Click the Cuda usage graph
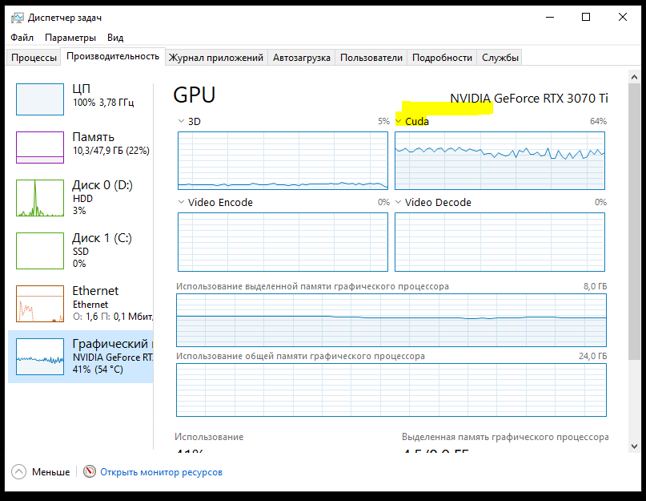The image size is (646, 501). [x=500, y=160]
